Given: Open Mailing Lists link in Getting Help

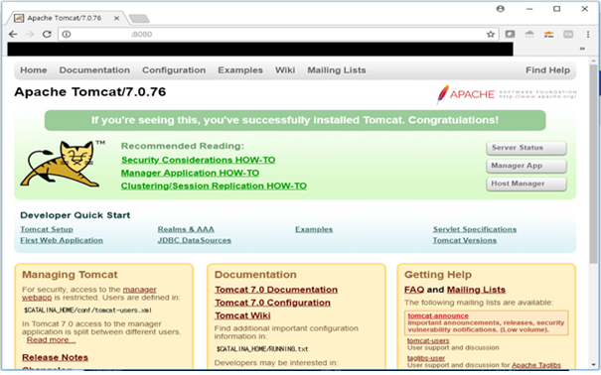Looking at the screenshot, I should click(476, 290).
